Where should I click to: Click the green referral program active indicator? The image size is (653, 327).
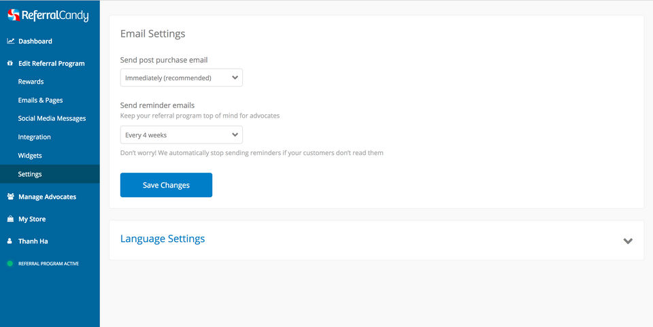tap(10, 263)
